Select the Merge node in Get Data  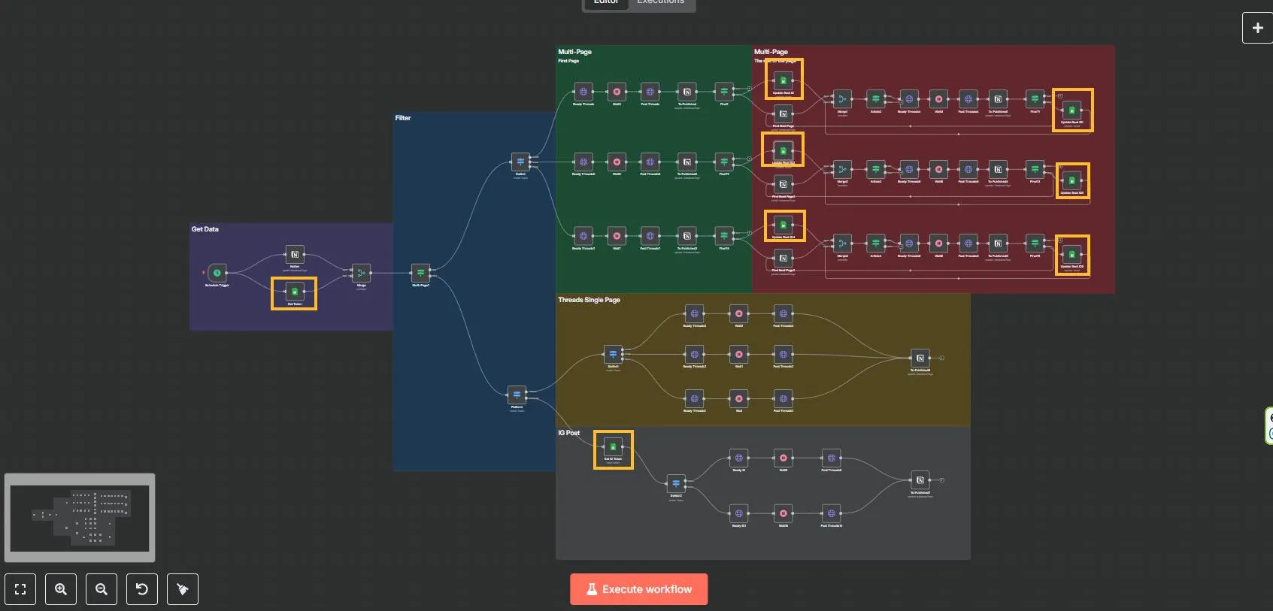point(362,273)
